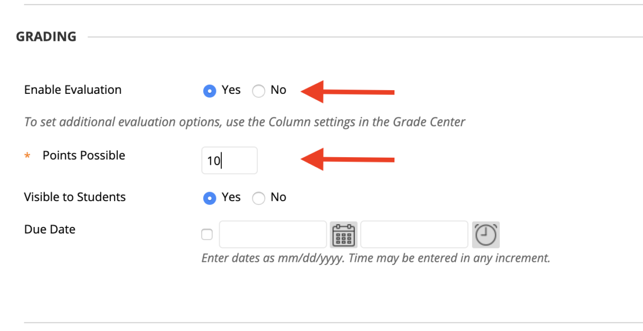
Task: Select No radio for Visible to Students
Action: 258,198
